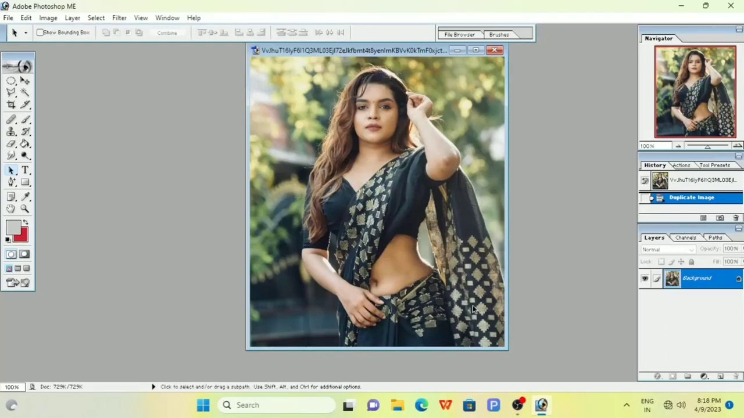Image resolution: width=744 pixels, height=418 pixels.
Task: Choose Full Screen Mode with Menu Bar
Action: pyautogui.click(x=17, y=268)
